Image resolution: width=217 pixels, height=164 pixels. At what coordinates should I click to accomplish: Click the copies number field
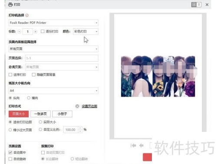pos(27,32)
